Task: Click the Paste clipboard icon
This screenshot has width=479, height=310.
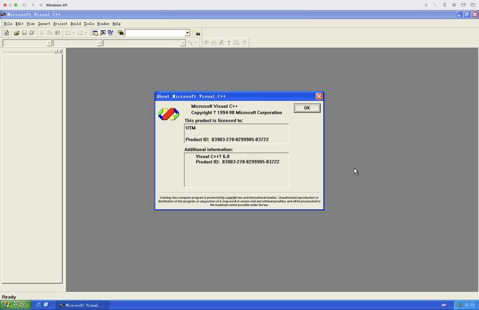Action: (57, 33)
